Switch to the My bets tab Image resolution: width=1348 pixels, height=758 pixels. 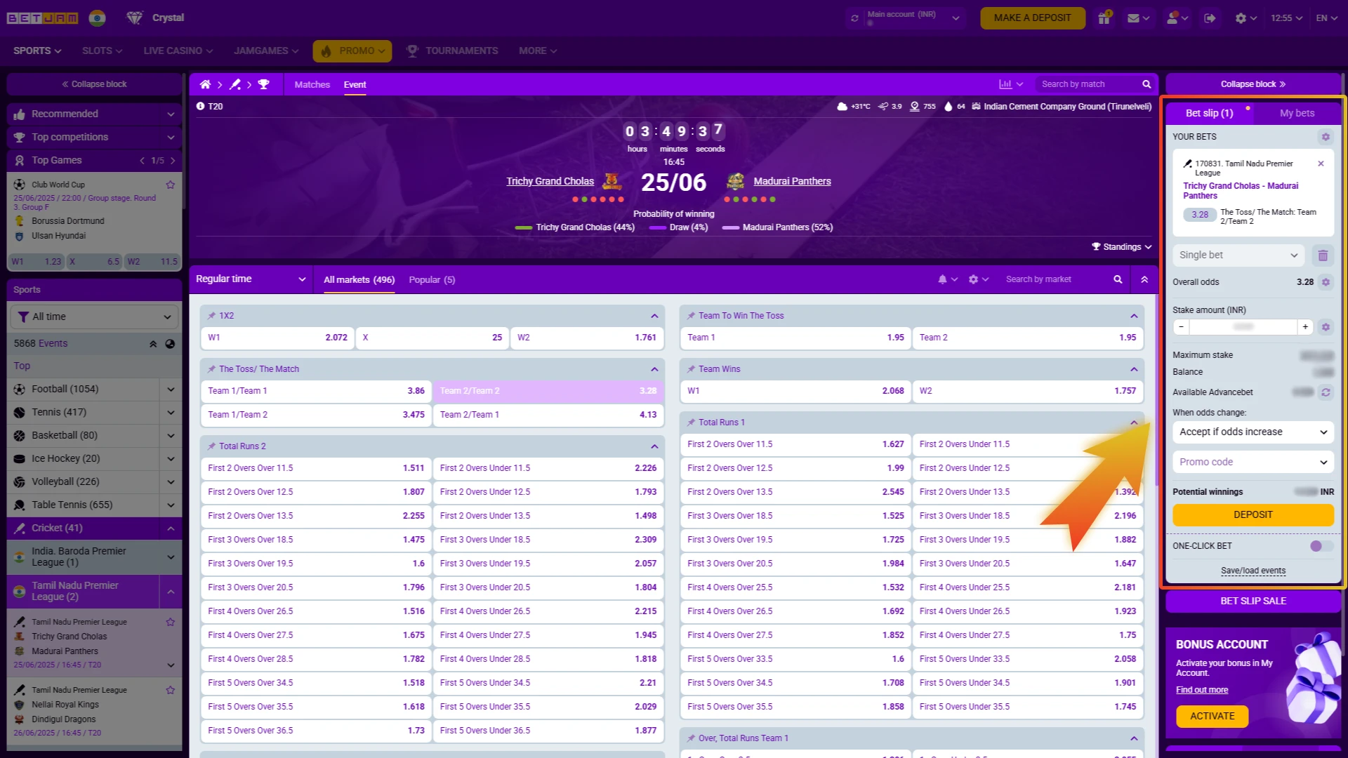pos(1295,113)
